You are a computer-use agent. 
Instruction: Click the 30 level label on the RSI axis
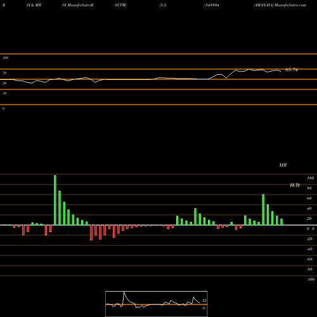point(4,93)
